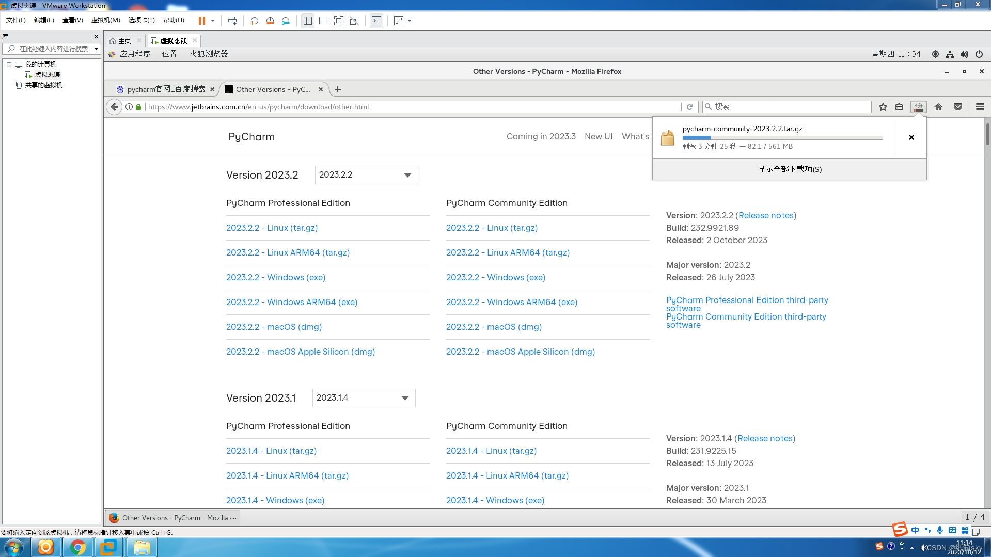Open VMware 选项卡(T) menu
The width and height of the screenshot is (991, 557).
tap(141, 20)
